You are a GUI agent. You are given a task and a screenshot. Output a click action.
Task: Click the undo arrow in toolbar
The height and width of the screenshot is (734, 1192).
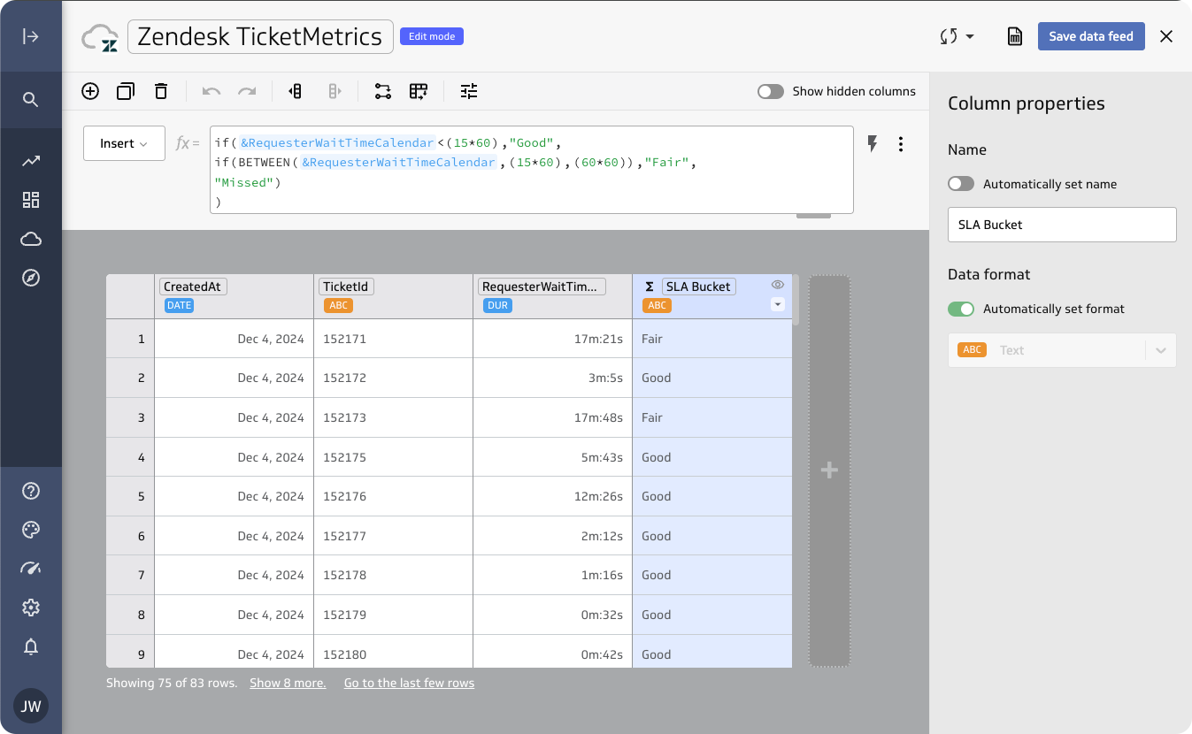tap(211, 91)
